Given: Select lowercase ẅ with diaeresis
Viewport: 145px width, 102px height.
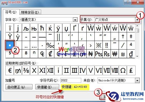Looking at the screenshot, I should (x=131, y=28).
